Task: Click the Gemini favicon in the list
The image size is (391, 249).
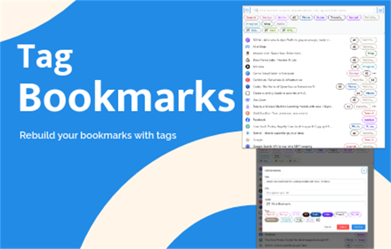Action: [248, 133]
